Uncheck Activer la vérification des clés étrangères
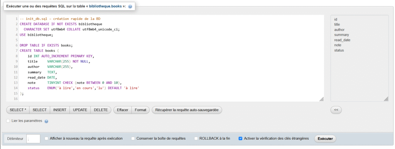Viewport: 395px width, 149px height. click(x=240, y=139)
